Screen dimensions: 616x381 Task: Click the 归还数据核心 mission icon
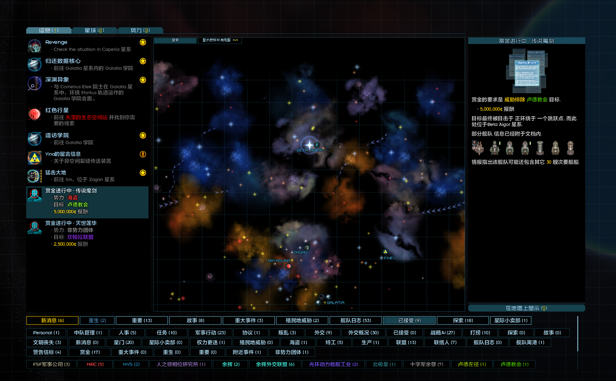pyautogui.click(x=35, y=65)
